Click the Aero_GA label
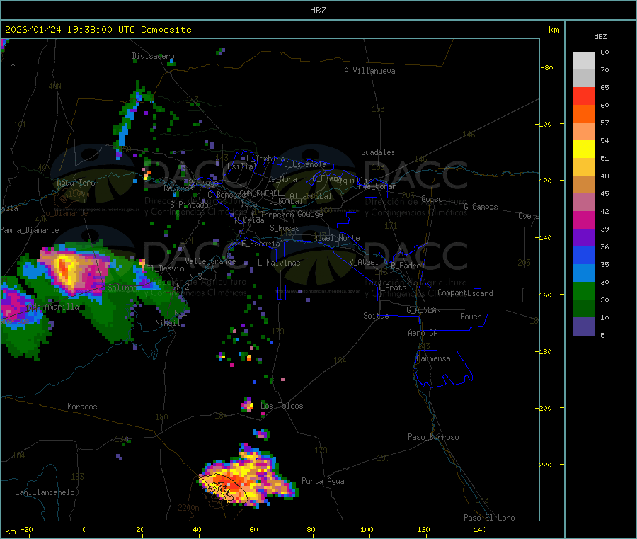 click(x=423, y=333)
